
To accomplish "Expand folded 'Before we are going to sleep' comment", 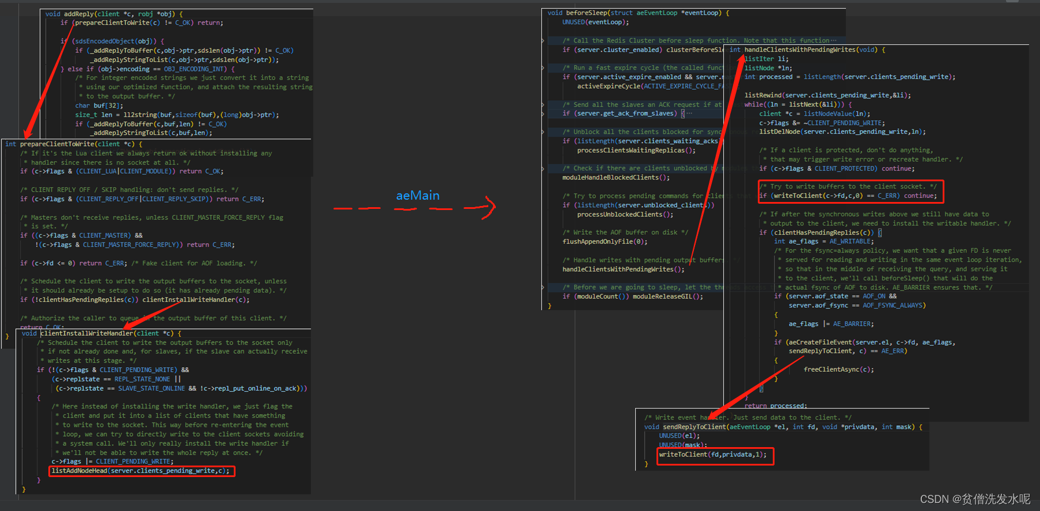I will 542,287.
